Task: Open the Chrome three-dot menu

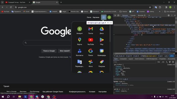Action: tap(175, 7)
